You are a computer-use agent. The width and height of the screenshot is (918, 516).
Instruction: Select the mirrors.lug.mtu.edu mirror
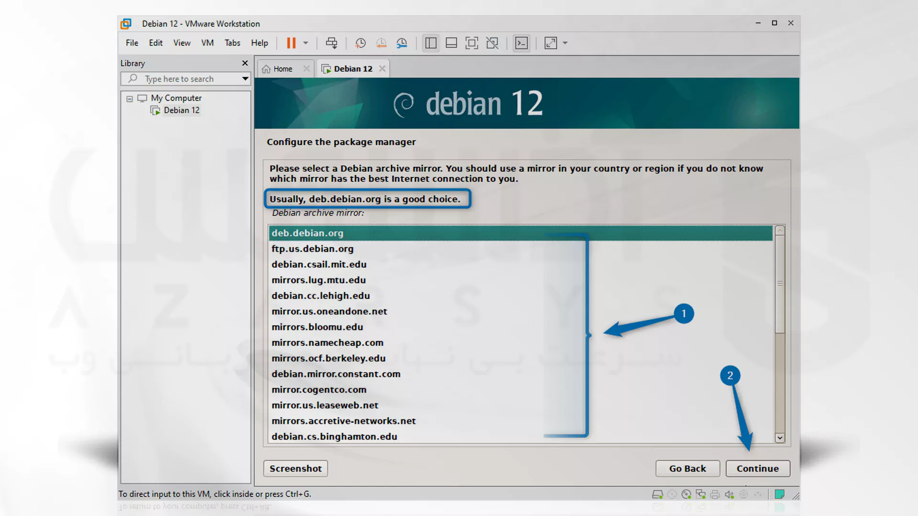point(520,280)
